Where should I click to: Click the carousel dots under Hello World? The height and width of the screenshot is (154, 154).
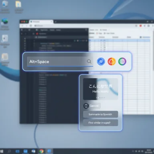(x=101, y=97)
